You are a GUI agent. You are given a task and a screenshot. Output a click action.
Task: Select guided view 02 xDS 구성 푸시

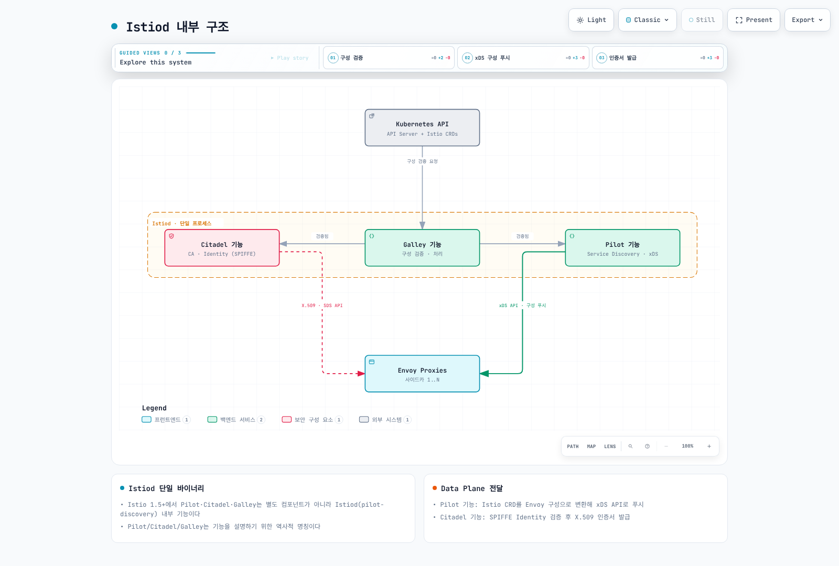523,58
